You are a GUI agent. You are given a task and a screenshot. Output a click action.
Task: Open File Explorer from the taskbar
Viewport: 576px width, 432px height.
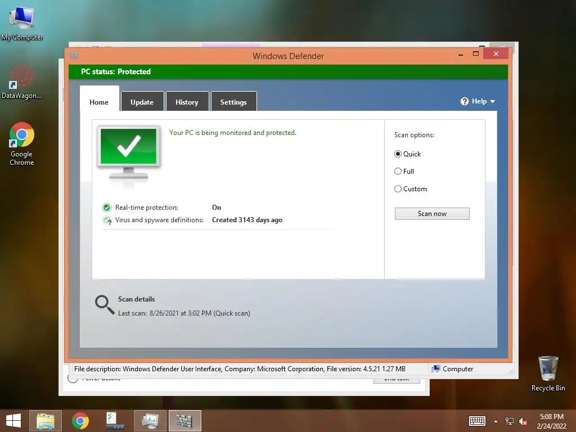pyautogui.click(x=46, y=421)
